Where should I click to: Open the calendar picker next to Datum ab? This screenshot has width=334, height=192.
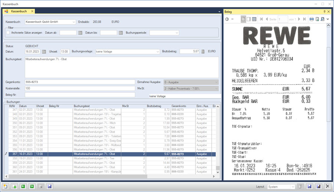click(x=80, y=33)
